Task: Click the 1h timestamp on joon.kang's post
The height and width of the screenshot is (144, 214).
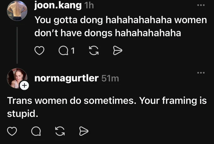Action: [x=89, y=6]
